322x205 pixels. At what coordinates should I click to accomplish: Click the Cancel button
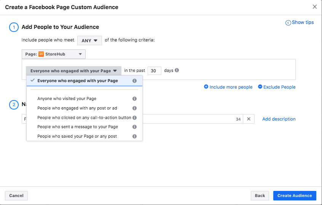click(x=16, y=195)
